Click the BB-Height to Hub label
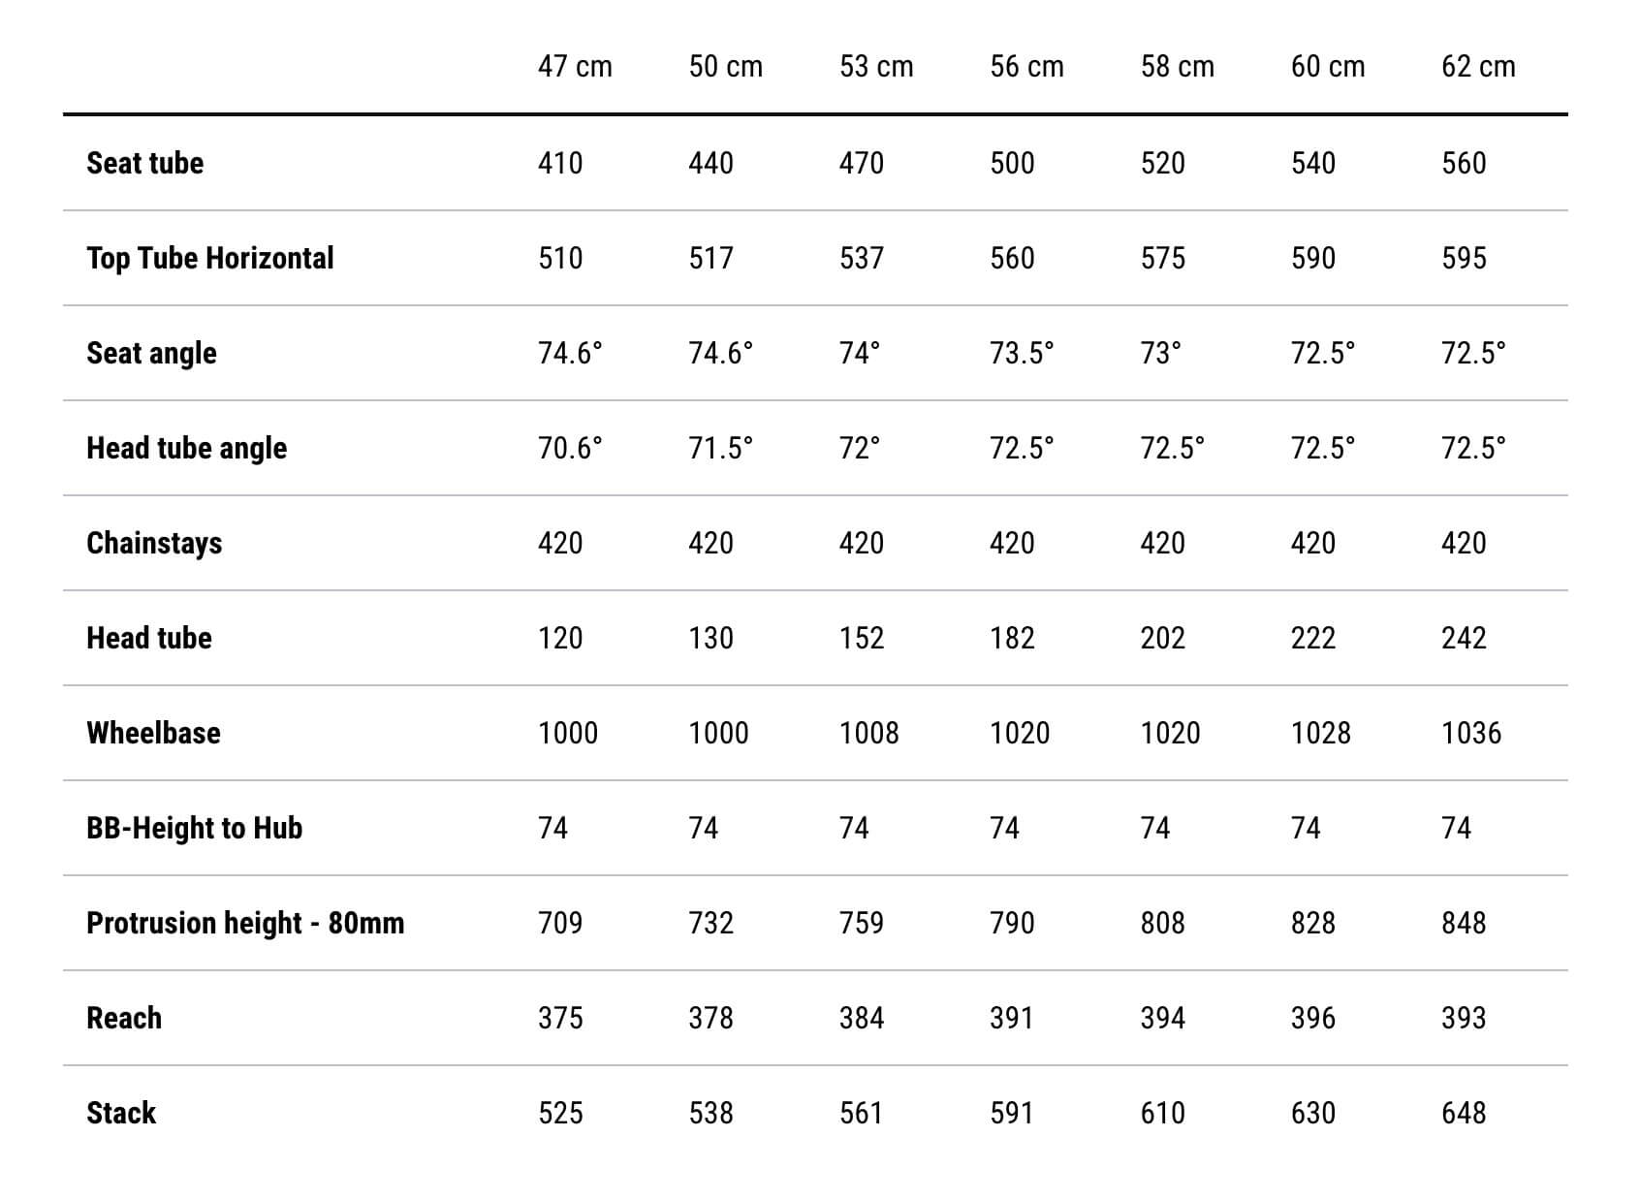Image resolution: width=1640 pixels, height=1200 pixels. pyautogui.click(x=195, y=828)
